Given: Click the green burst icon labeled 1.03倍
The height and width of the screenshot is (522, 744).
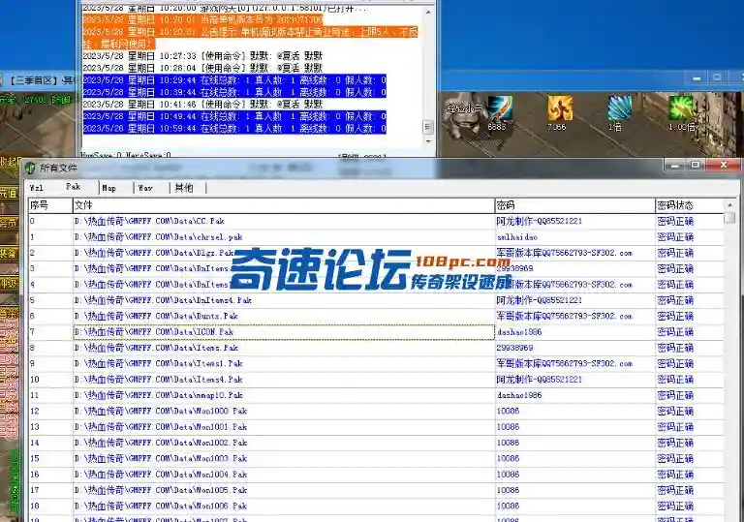Looking at the screenshot, I should click(x=681, y=107).
